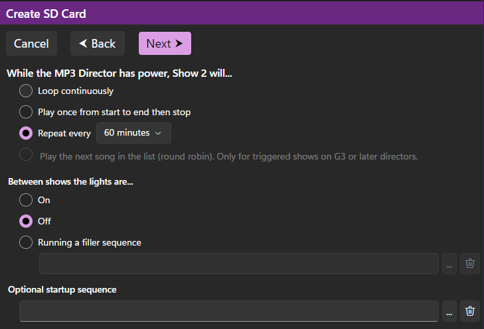The image size is (484, 329).
Task: Set lights to On between shows
Action: pyautogui.click(x=26, y=200)
